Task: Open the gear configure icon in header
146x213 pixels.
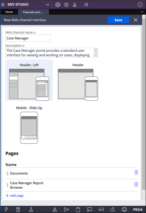Action: [66, 5]
